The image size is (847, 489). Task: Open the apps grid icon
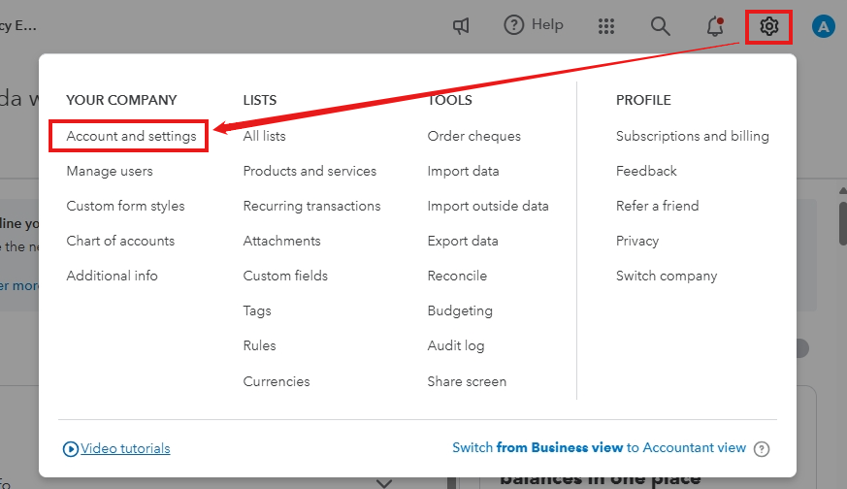[607, 26]
